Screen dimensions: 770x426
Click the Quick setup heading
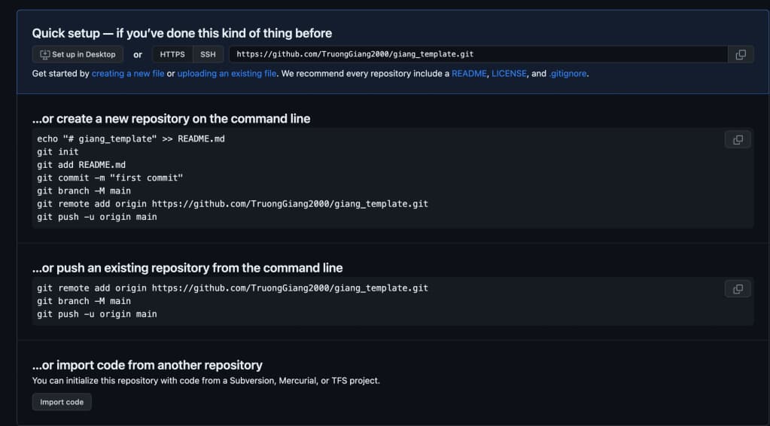pyautogui.click(x=181, y=33)
